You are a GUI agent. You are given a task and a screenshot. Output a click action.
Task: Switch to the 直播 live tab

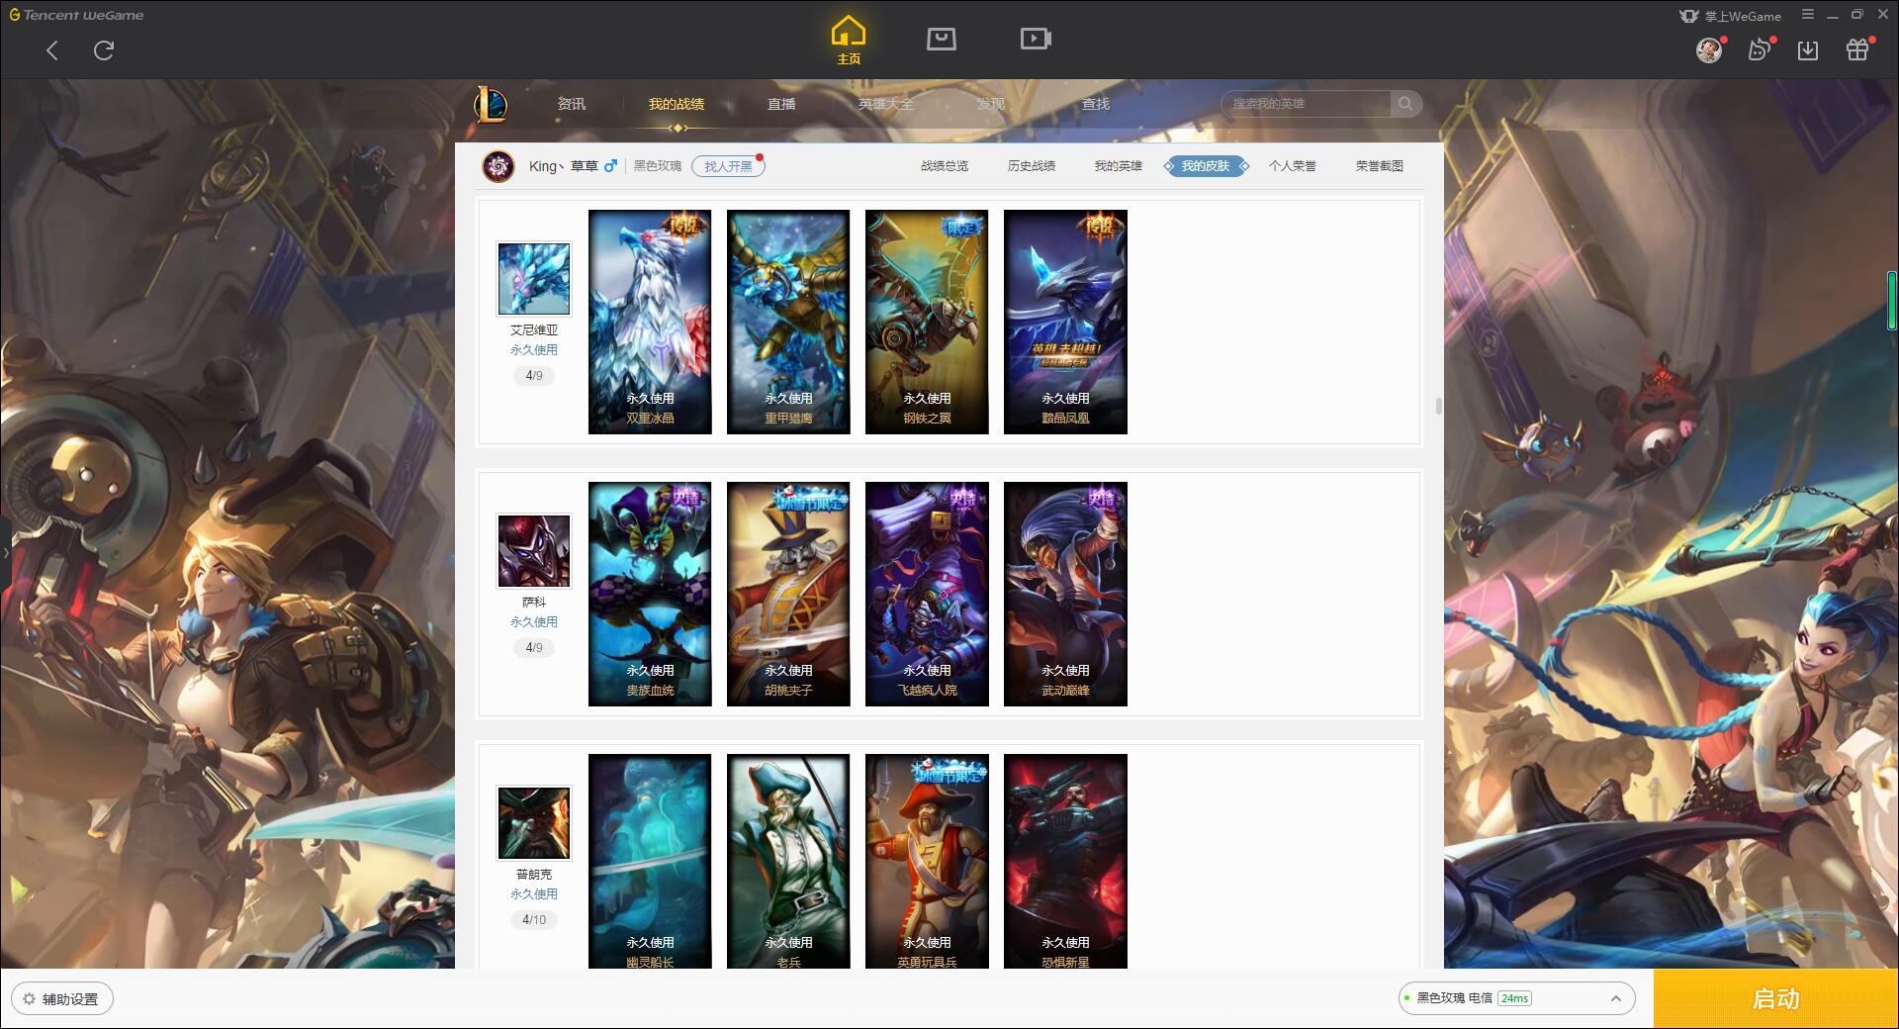coord(781,104)
